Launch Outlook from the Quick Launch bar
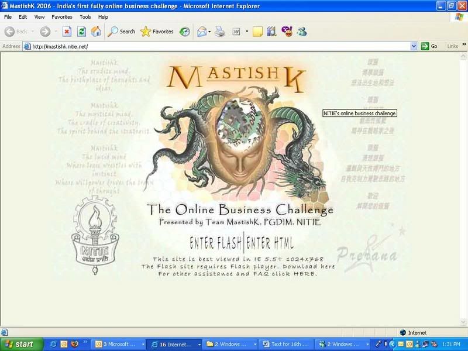 coord(64,344)
